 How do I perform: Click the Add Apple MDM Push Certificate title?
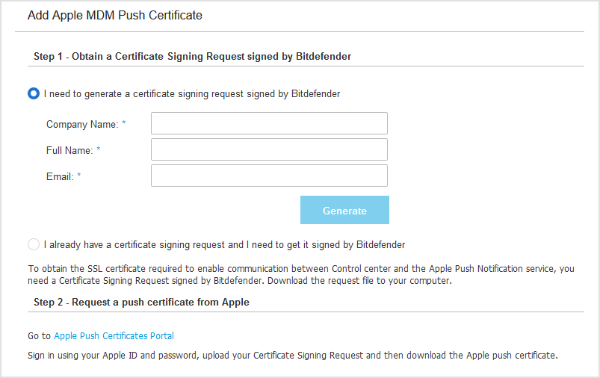point(115,15)
